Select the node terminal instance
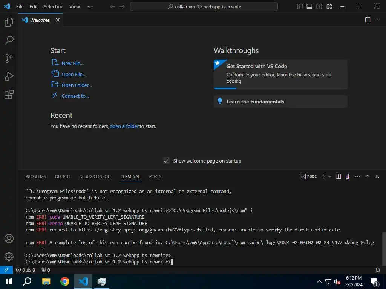 [x=308, y=176]
